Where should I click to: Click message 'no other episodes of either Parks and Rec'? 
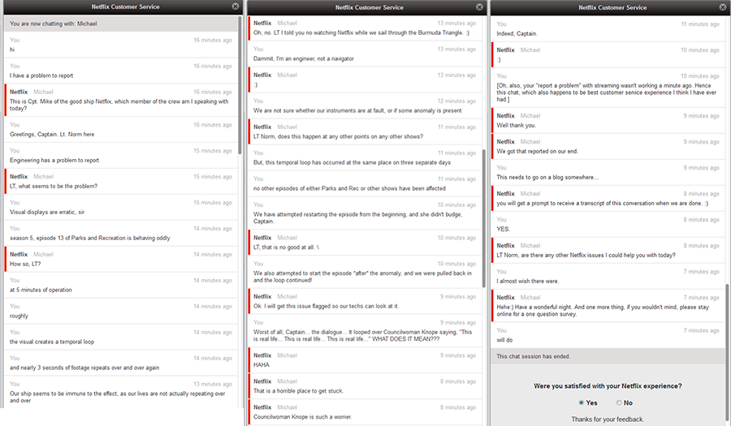[349, 188]
